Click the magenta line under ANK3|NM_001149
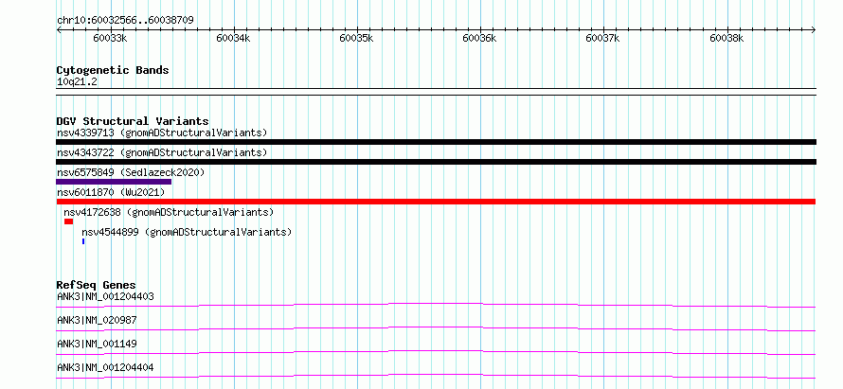Image resolution: width=843 pixels, height=389 pixels. (436, 352)
